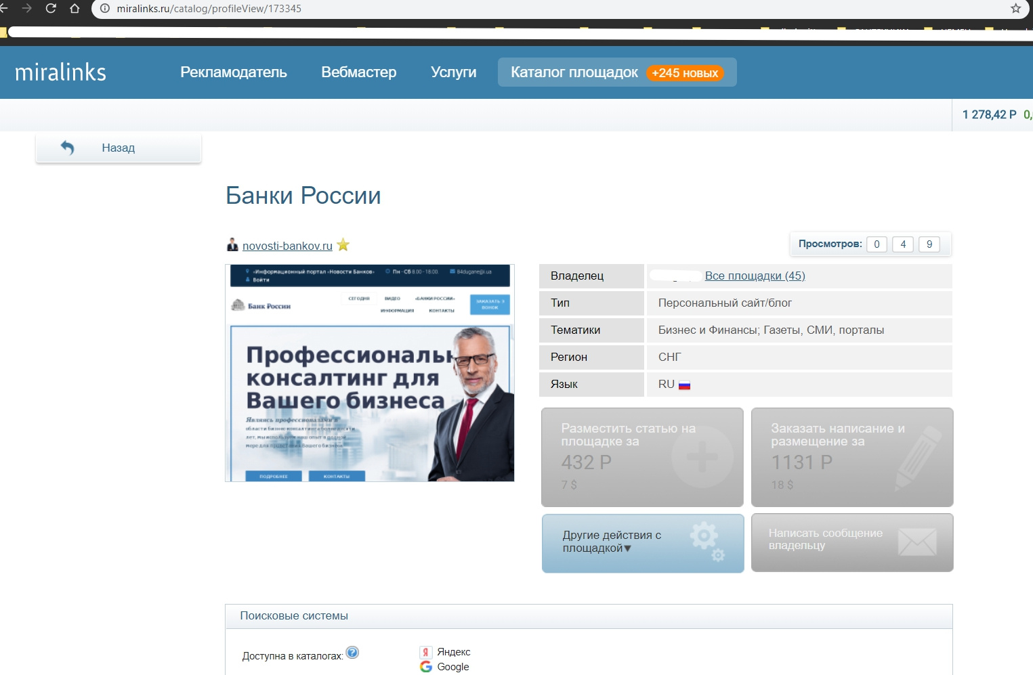Click the Просмотров label
Viewport: 1033px width, 675px height.
pos(830,244)
